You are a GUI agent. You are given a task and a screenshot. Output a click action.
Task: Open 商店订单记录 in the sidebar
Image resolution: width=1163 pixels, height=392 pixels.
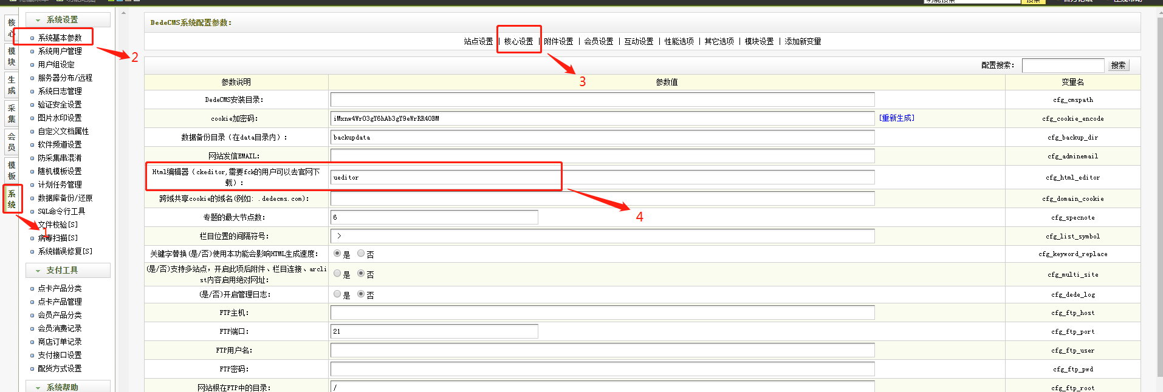tap(60, 342)
